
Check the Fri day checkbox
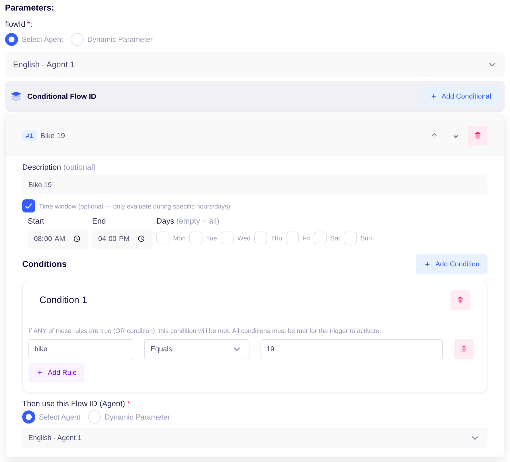pos(292,238)
